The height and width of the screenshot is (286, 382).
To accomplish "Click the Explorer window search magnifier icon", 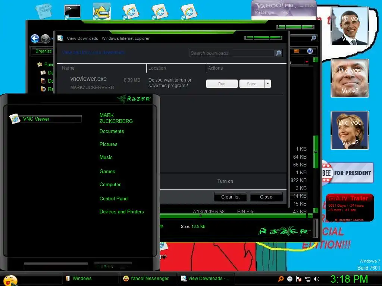I will coord(313,38).
